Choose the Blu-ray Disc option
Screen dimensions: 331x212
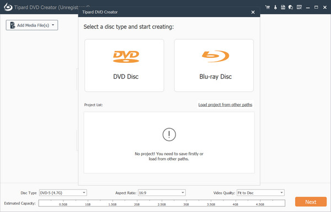point(214,66)
